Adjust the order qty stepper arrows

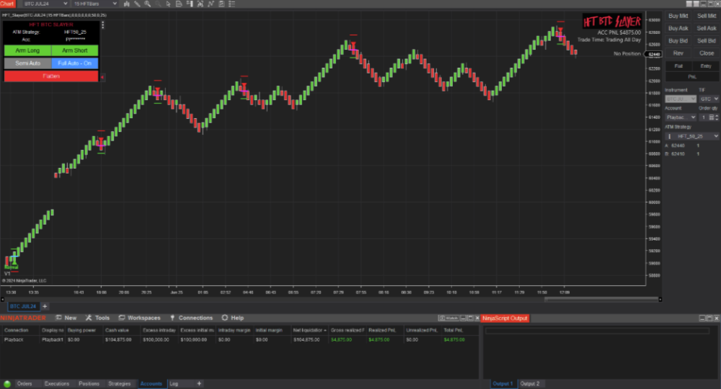click(x=717, y=117)
